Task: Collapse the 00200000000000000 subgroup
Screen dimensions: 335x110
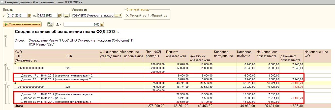Action: tap(9, 68)
